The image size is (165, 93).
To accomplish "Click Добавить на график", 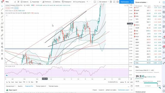I will pos(111,90).
